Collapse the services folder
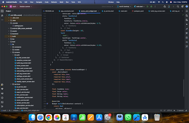This screenshot has height=123, width=189. 11,84
